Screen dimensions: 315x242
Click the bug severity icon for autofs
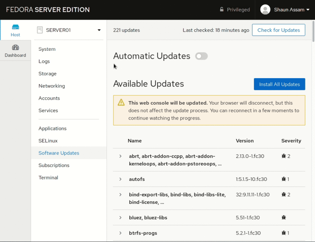284,179
